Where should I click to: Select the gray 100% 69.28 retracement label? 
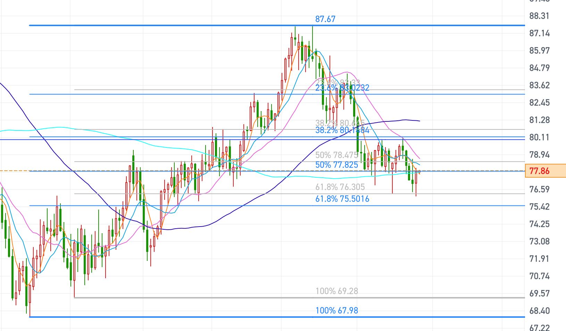click(x=336, y=291)
